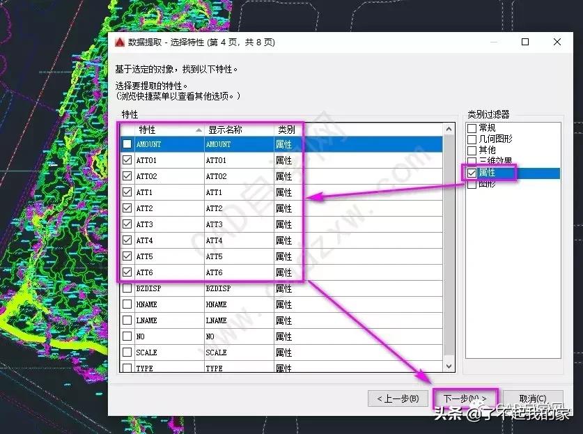This screenshot has width=583, height=434.
Task: Check the SCALE property
Action: [127, 352]
